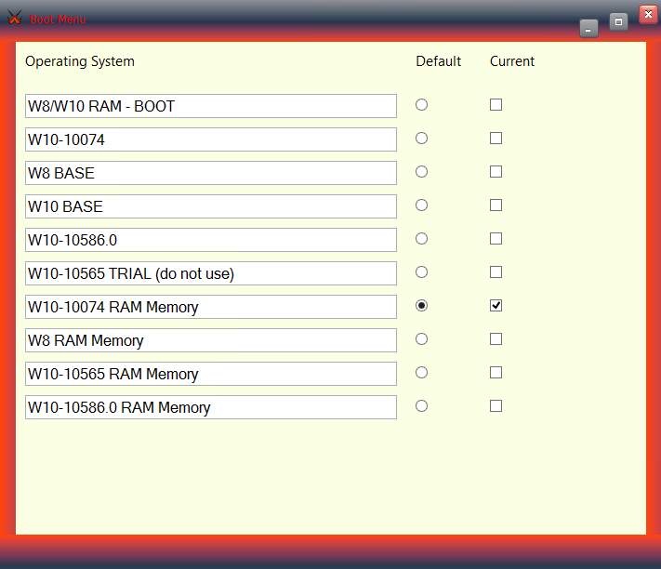Edit the W10-10074 name field
This screenshot has height=569, width=661.
coord(211,139)
